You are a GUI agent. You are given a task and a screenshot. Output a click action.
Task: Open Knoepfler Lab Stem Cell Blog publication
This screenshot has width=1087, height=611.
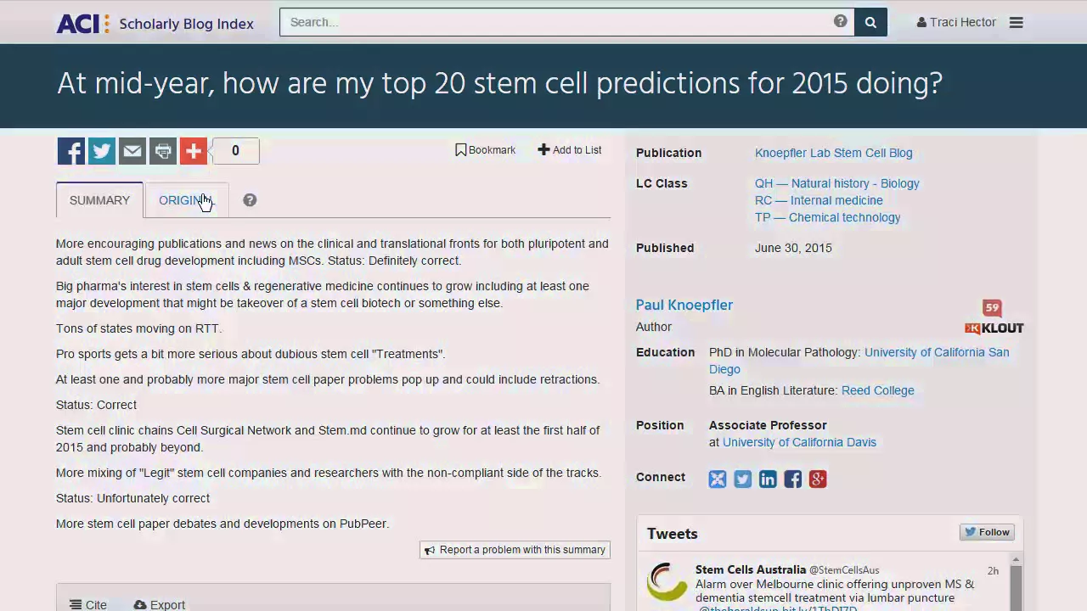coord(834,153)
